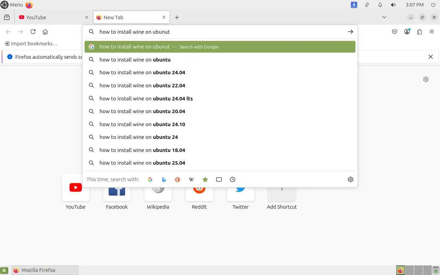Open the 3:07 PM clock

pos(415,5)
